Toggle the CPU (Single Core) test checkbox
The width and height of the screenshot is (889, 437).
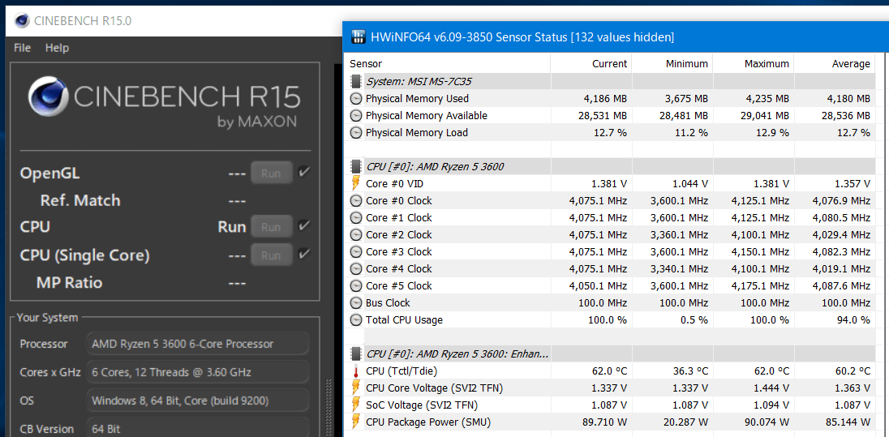(304, 253)
